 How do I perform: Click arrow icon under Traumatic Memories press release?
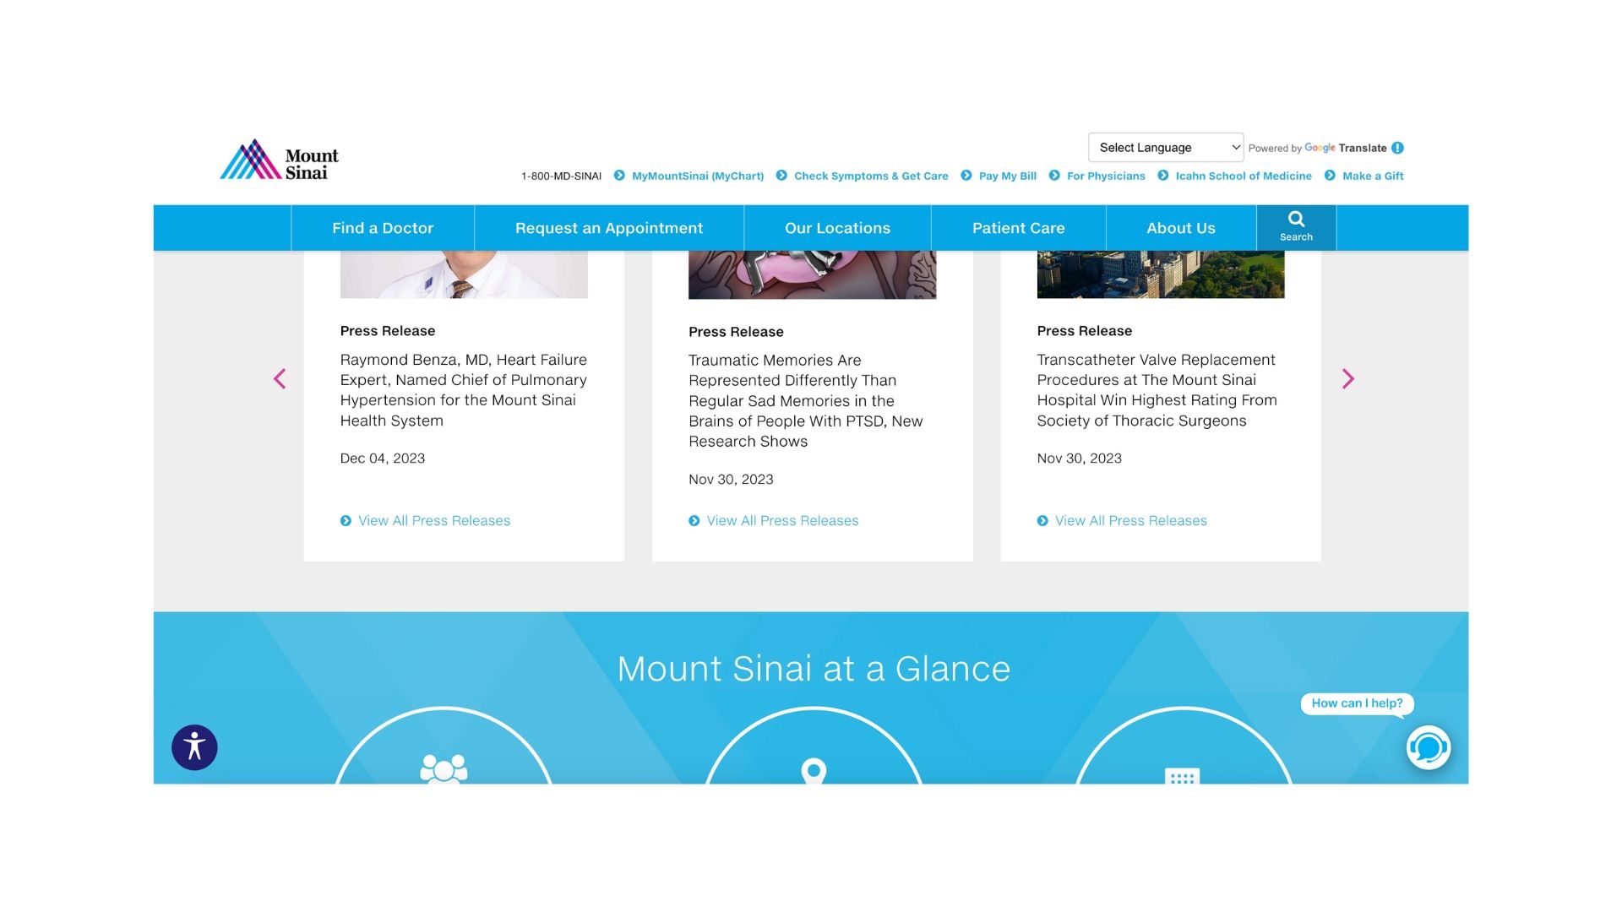pos(694,521)
